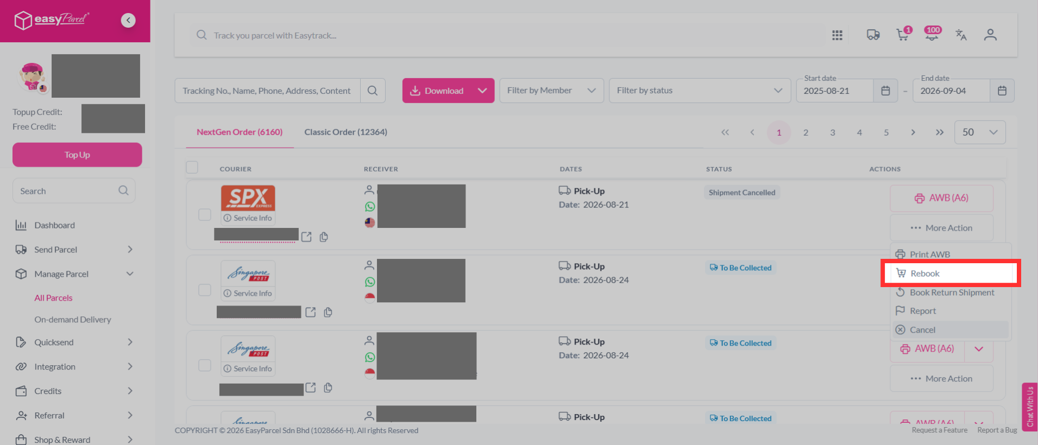Open the Start date calendar icon

click(885, 91)
